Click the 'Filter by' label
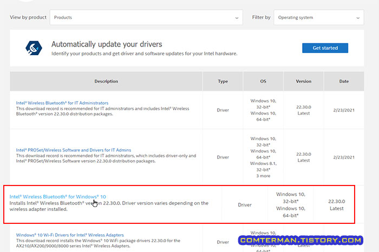This screenshot has width=379, height=252. click(x=261, y=17)
